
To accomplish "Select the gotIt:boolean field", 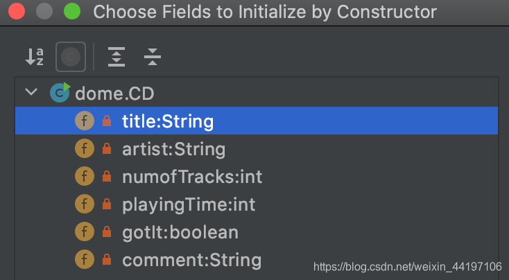I will tap(257, 232).
